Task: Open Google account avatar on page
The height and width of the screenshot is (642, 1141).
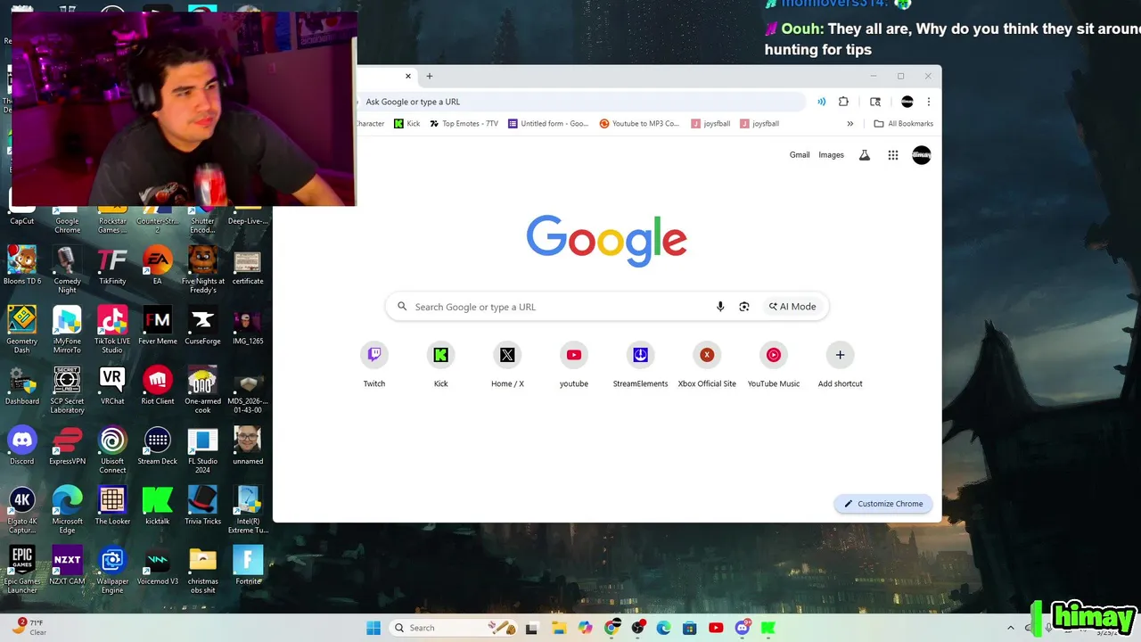Action: [x=922, y=155]
